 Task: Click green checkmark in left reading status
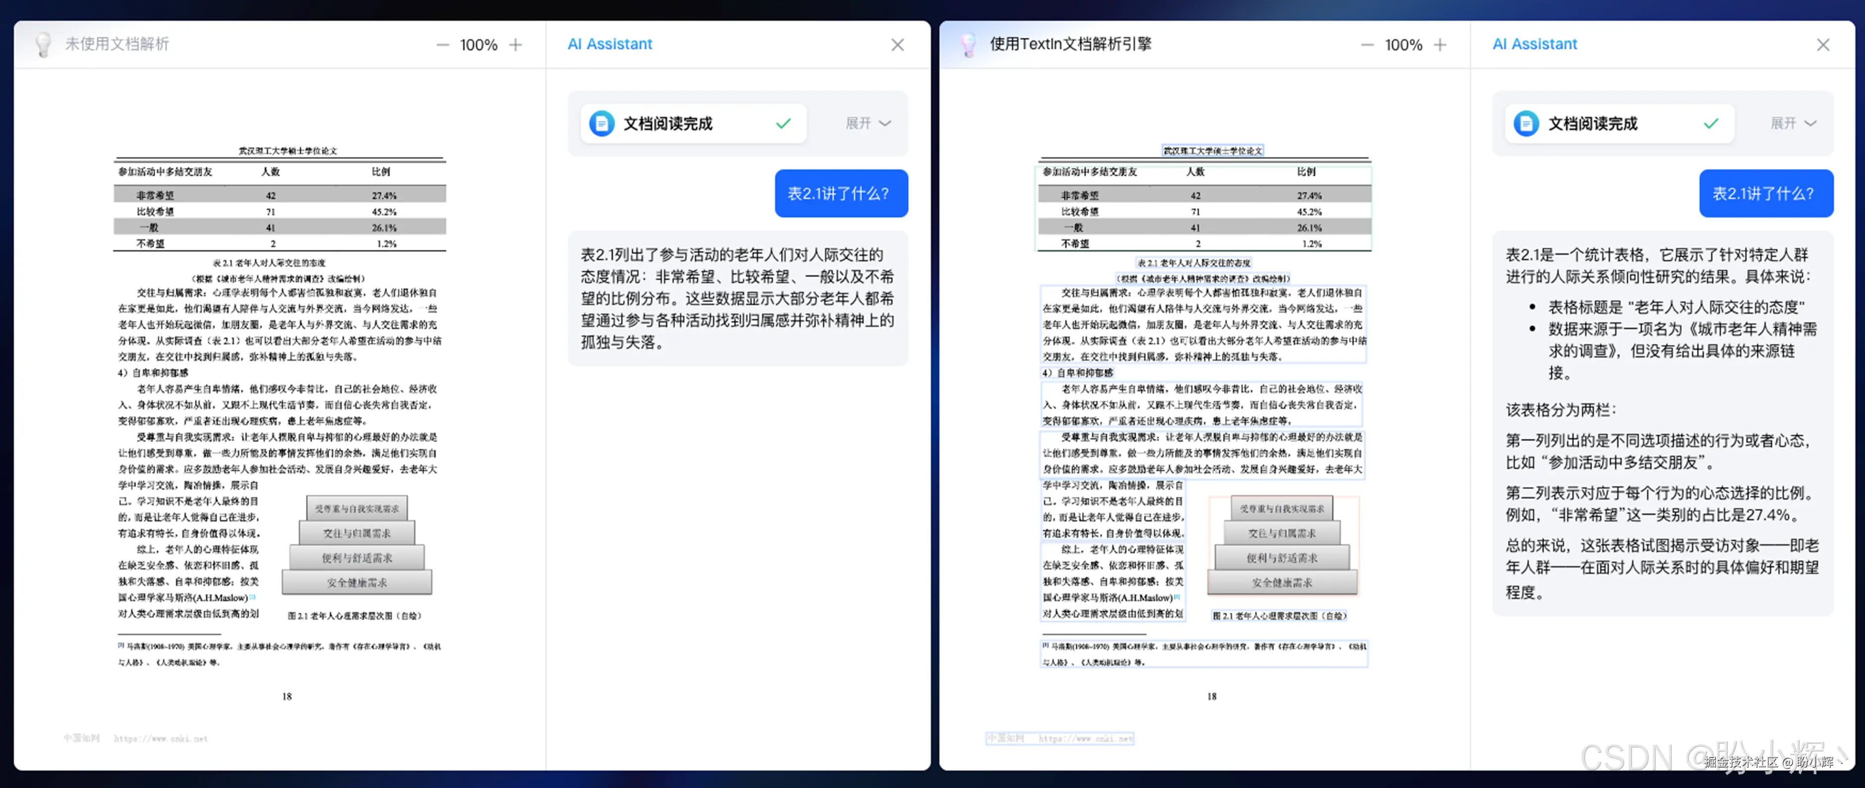pyautogui.click(x=783, y=124)
